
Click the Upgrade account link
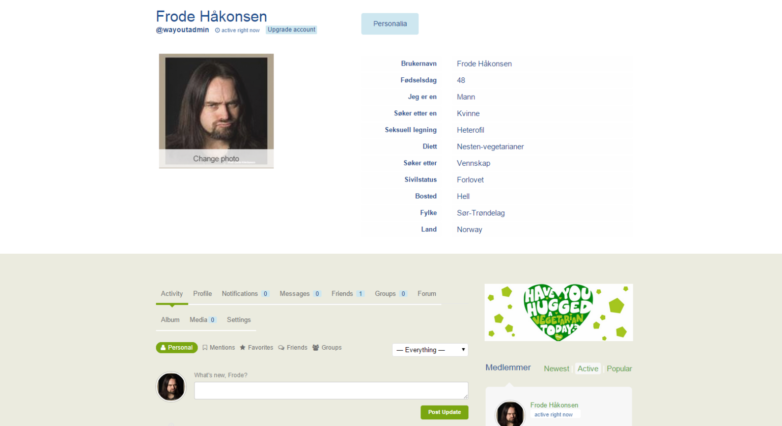coord(291,30)
